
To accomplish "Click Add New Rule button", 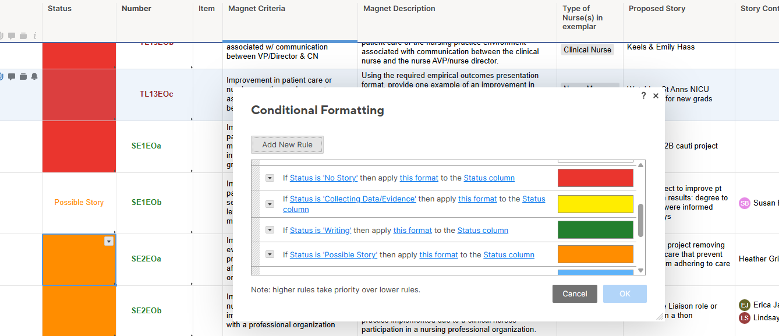I will tap(288, 144).
